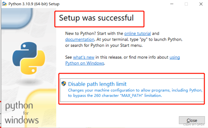Click the Close button
The height and width of the screenshot is (128, 208).
click(x=192, y=120)
